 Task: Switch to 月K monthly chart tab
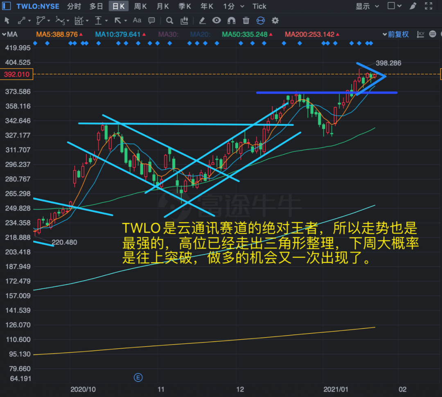coord(162,6)
